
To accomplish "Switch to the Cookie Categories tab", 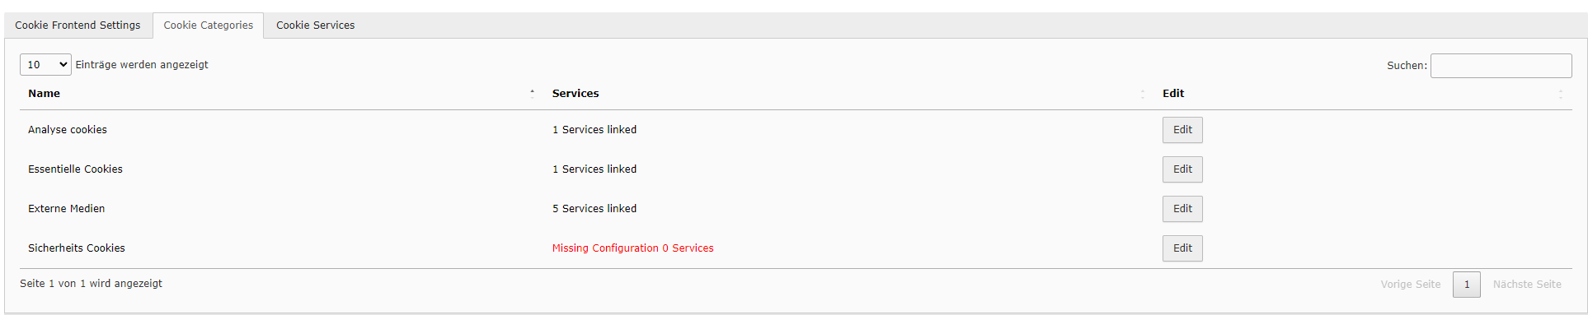I will tap(208, 25).
